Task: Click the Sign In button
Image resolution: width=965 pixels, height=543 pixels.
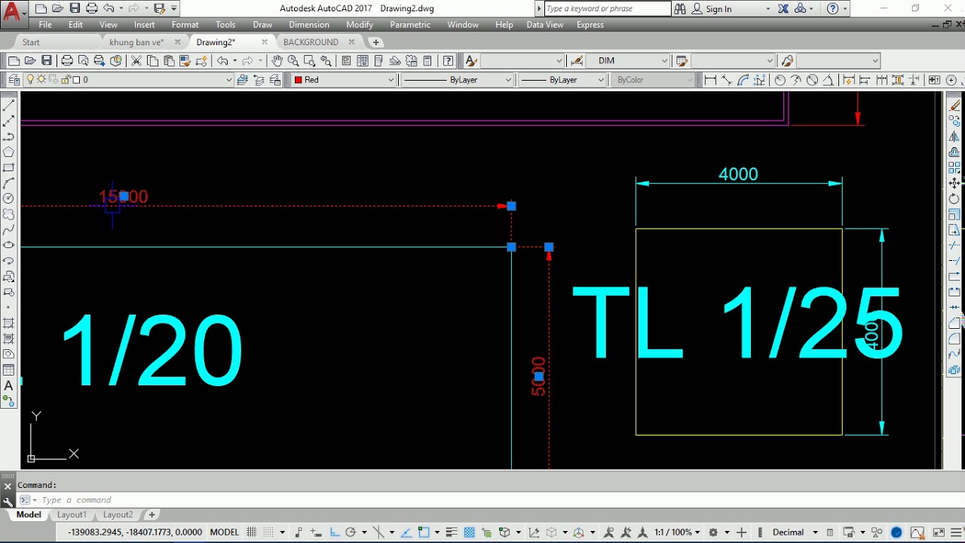Action: [x=712, y=9]
